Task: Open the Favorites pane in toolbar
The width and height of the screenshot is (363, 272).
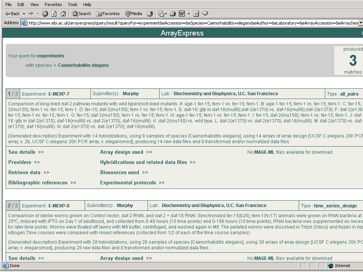Action: tap(108, 14)
